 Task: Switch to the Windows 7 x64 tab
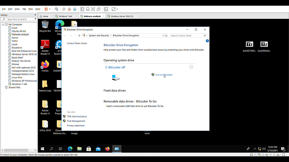[x=65, y=16]
